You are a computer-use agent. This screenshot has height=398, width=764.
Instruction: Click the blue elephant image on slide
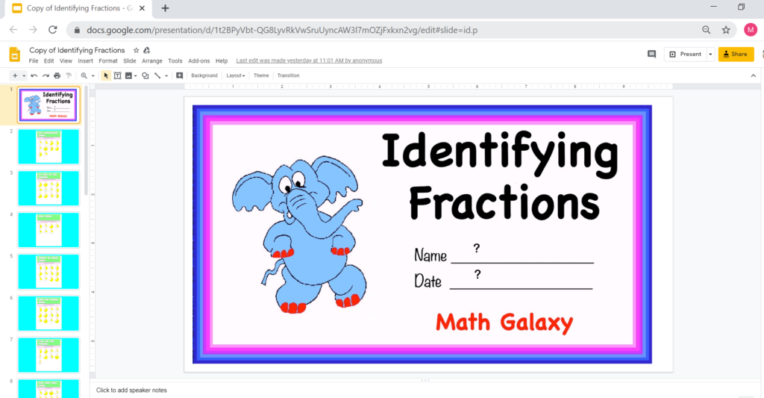(298, 234)
